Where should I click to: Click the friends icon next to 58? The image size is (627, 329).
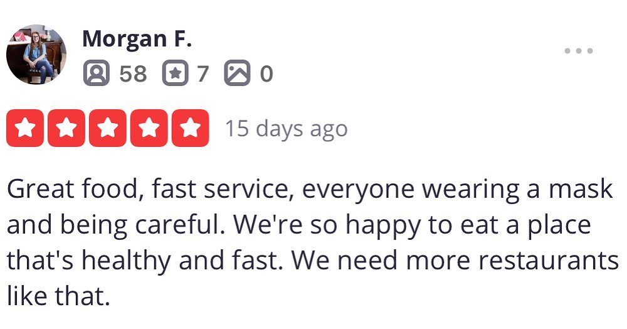pyautogui.click(x=97, y=73)
